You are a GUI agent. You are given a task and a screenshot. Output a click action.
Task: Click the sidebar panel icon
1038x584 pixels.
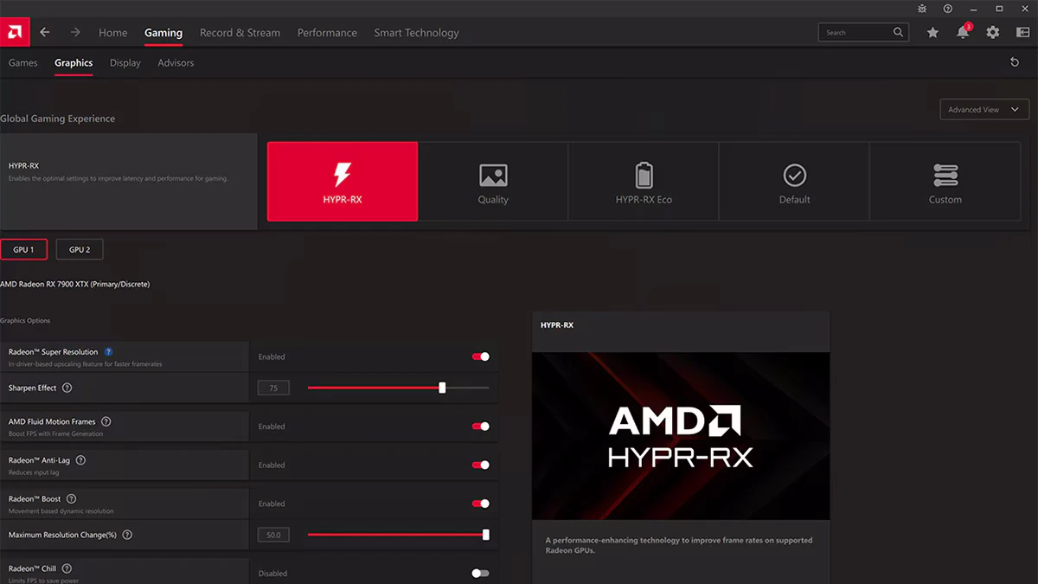[1023, 33]
